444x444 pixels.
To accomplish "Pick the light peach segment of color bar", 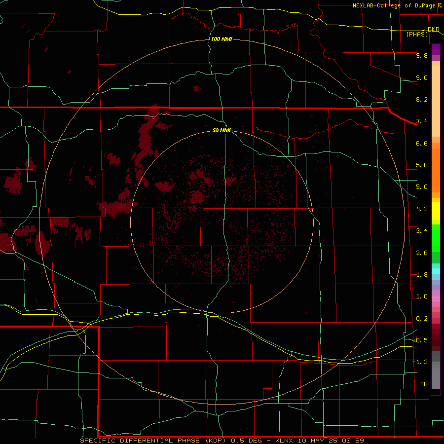I will [436, 101].
